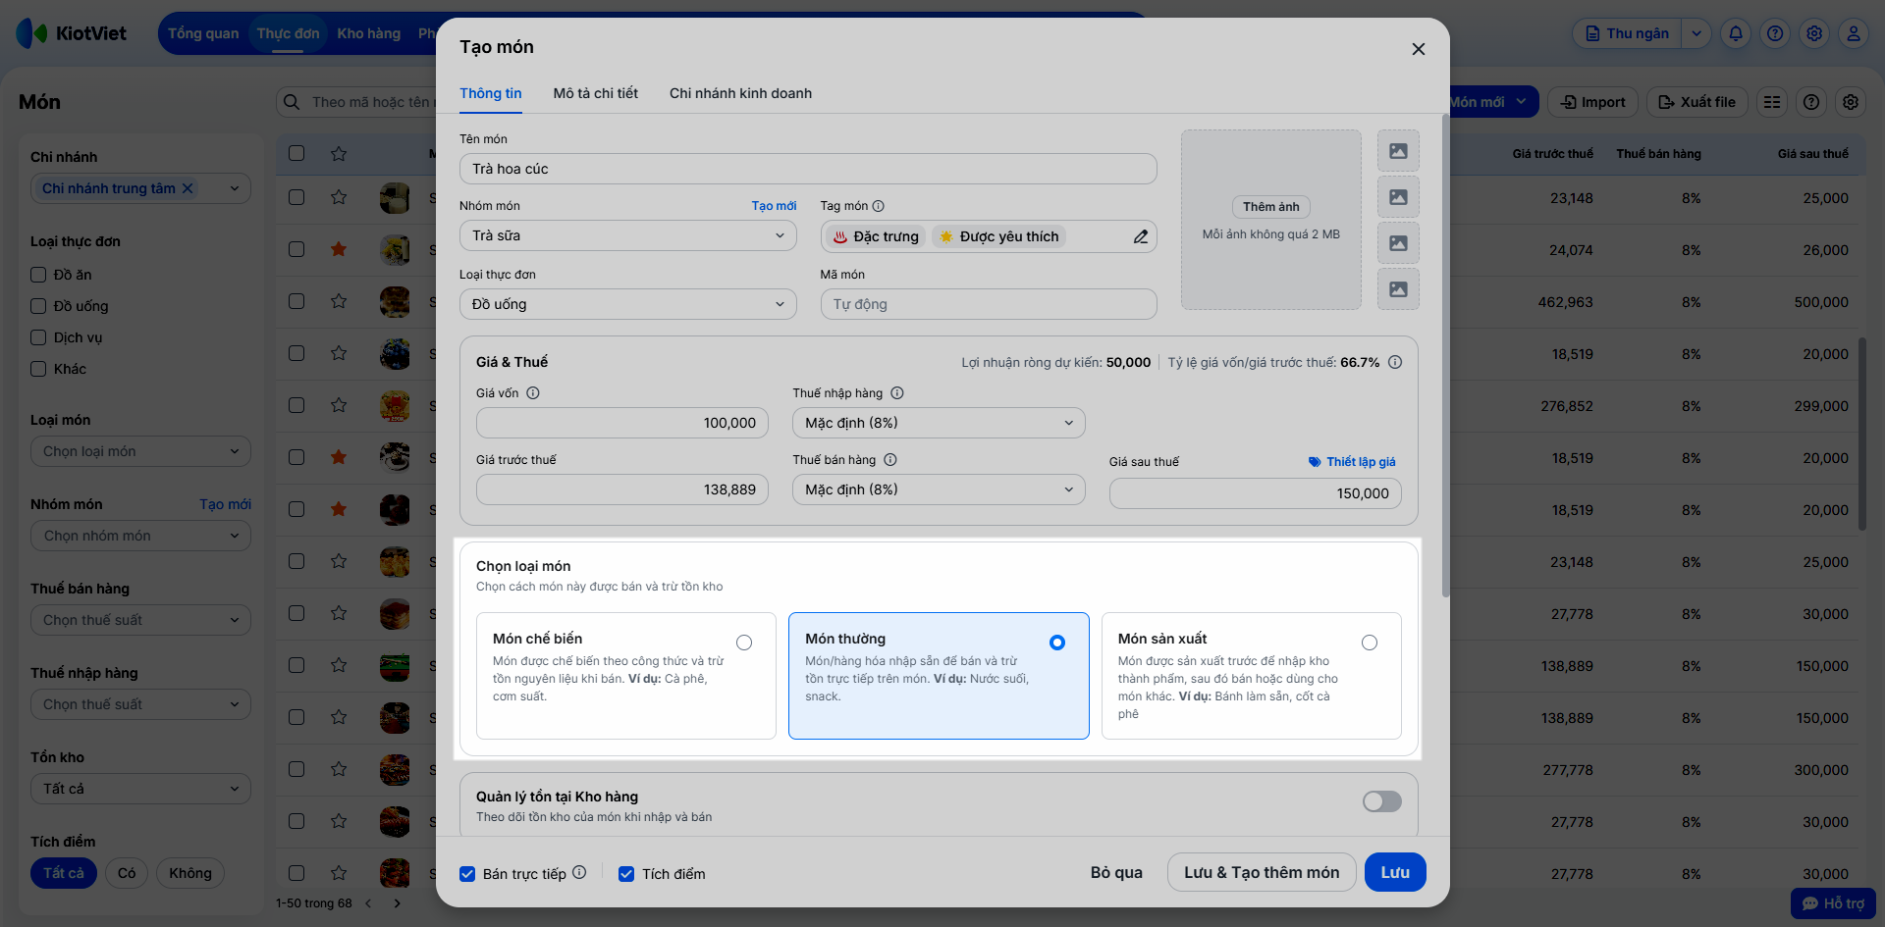Open the Thực đơn menu

[x=289, y=33]
